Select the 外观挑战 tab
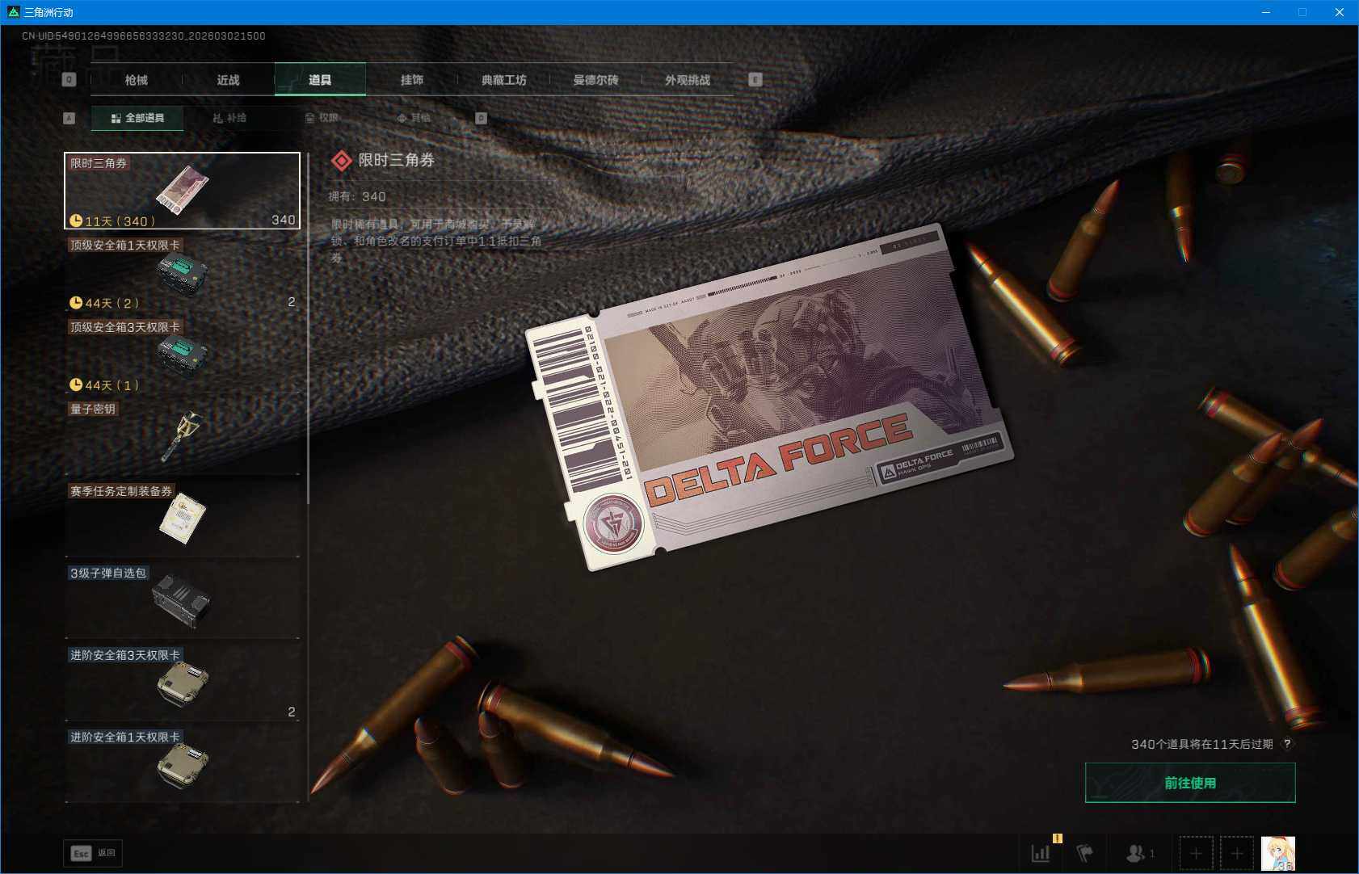Screen dimensions: 1359x874 (x=688, y=80)
